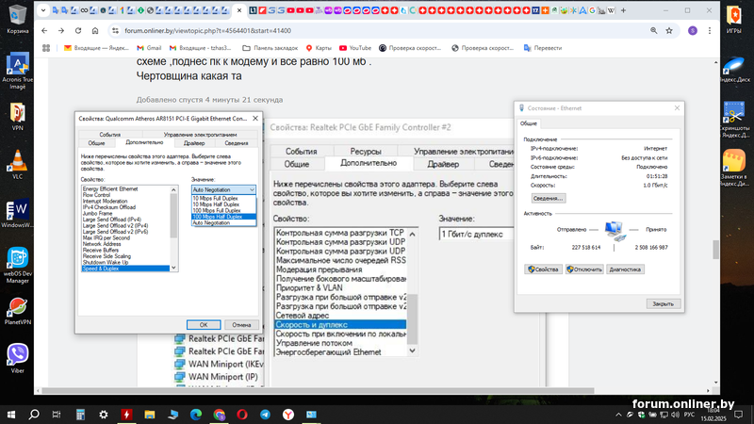Open the apps grid icon in bookmarks bar
Viewport: 754px width, 424px height.
[46, 48]
